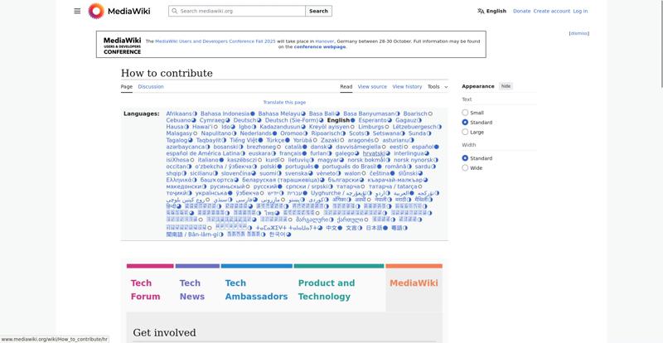The width and height of the screenshot is (663, 343).
Task: Hide the Appearance panel
Action: (x=506, y=86)
